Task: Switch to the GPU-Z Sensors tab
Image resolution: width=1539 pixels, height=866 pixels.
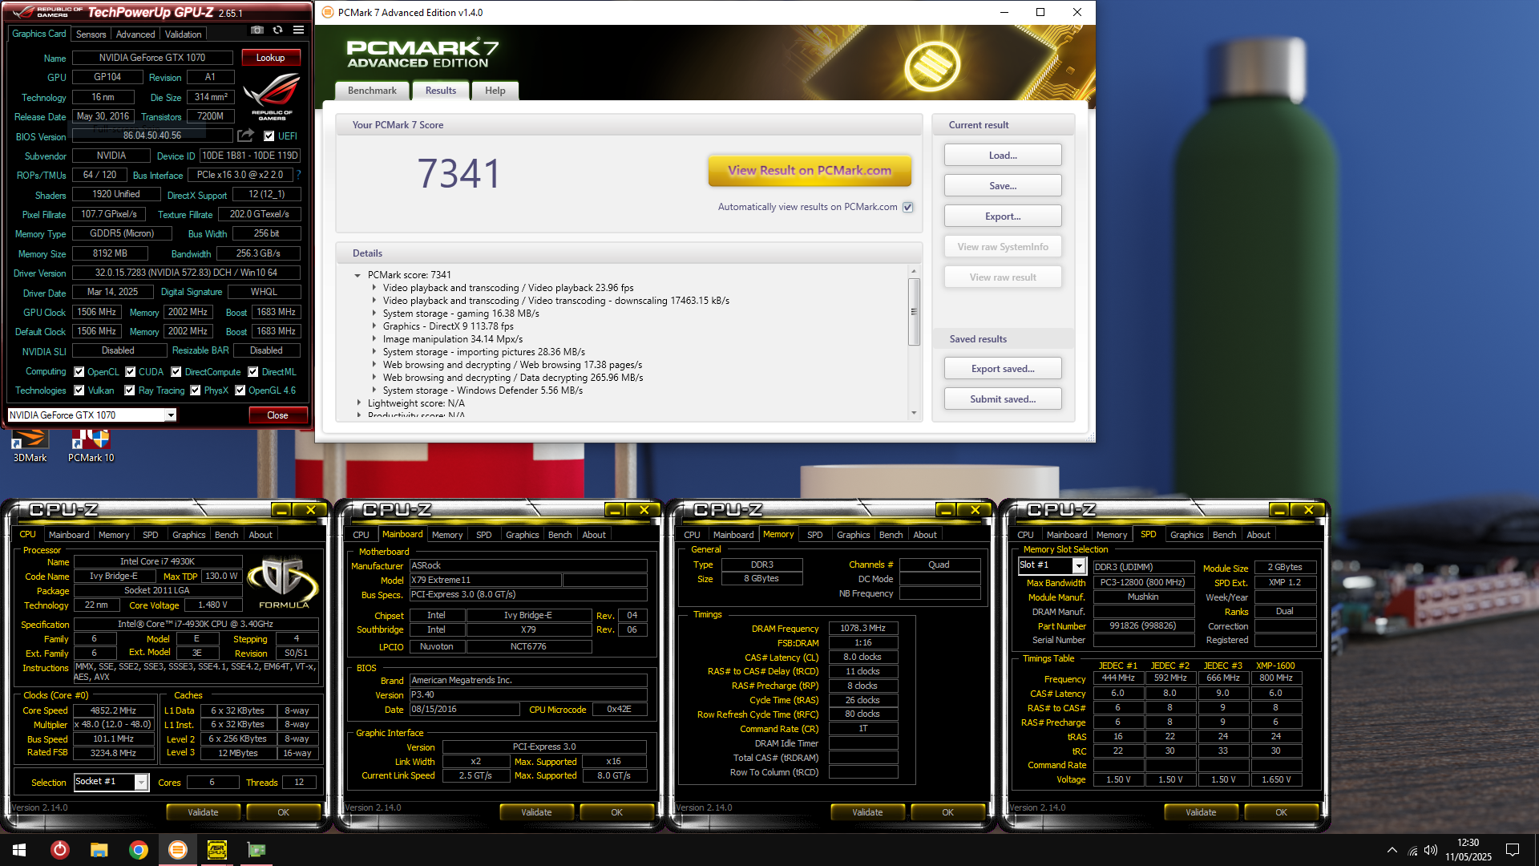Action: pos(91,34)
